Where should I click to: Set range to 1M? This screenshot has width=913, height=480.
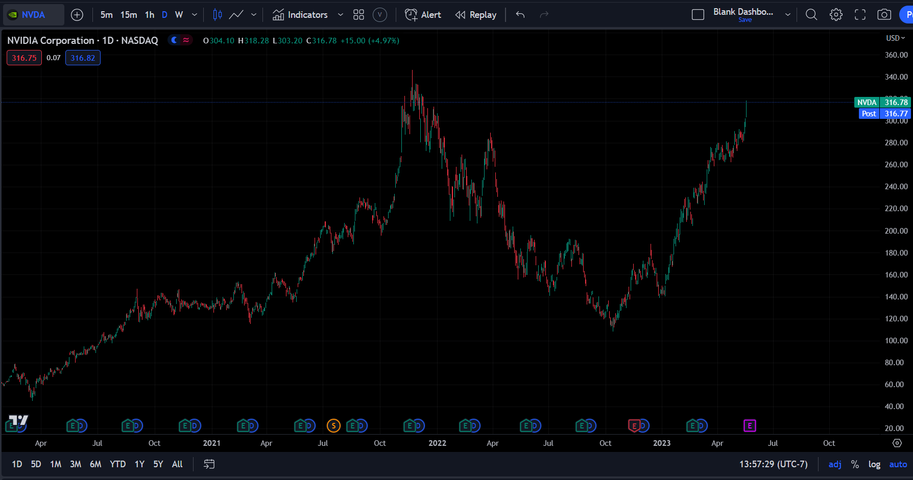tap(56, 464)
